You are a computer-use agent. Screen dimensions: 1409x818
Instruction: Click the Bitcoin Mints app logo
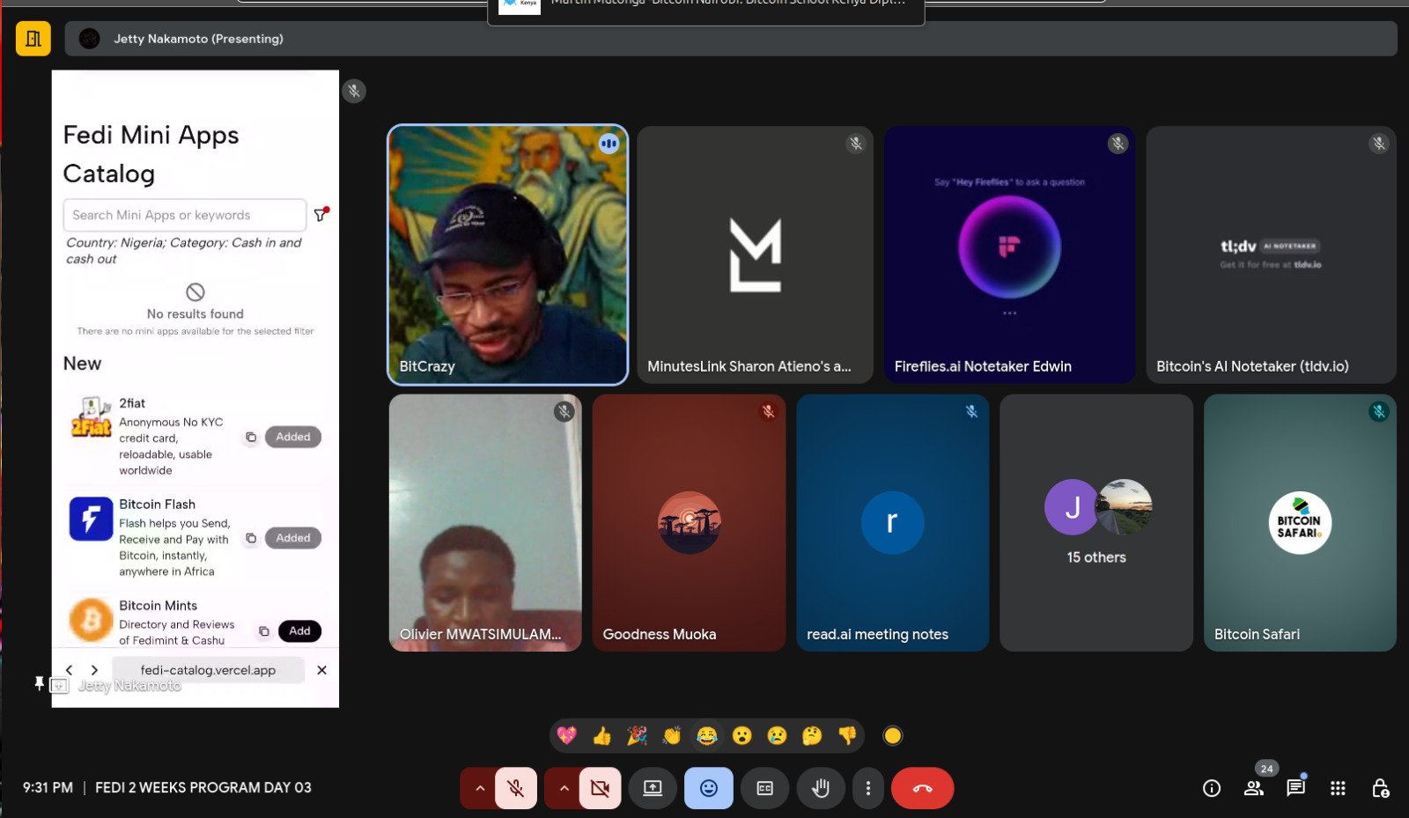point(91,620)
